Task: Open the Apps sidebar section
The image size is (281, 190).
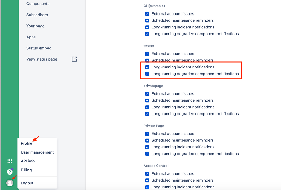Action: coord(31,37)
